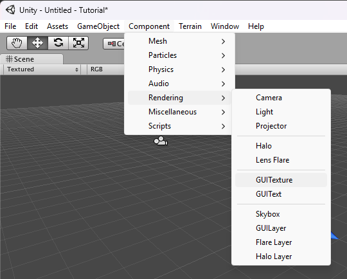This screenshot has height=279, width=347.
Task: Toggle the Center pivot button
Action: coord(114,44)
